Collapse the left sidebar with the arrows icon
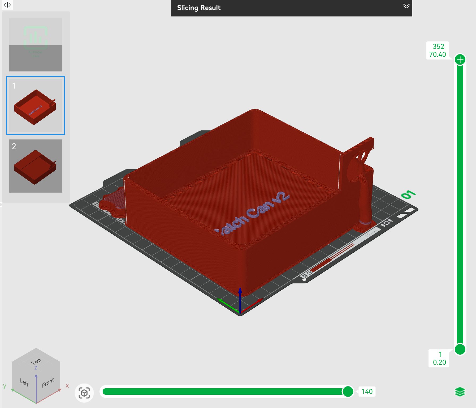 7,5
